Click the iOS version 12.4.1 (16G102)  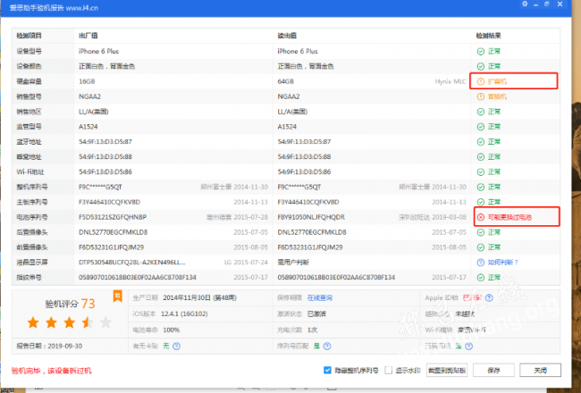(184, 314)
